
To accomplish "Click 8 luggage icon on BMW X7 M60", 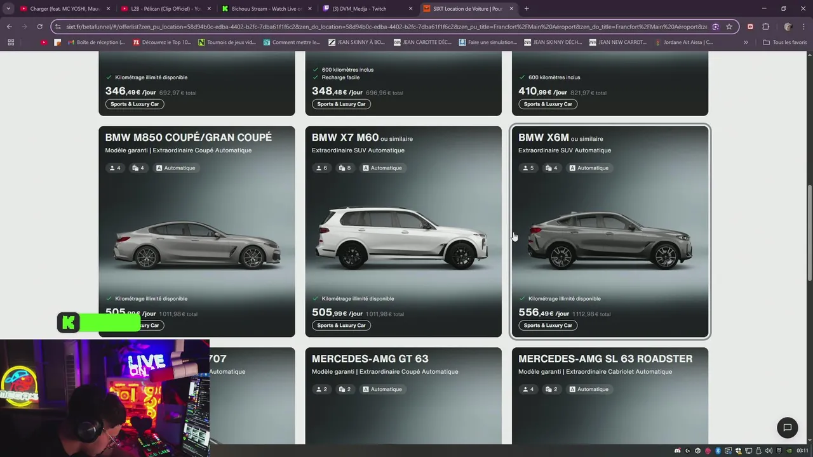I will click(x=345, y=168).
